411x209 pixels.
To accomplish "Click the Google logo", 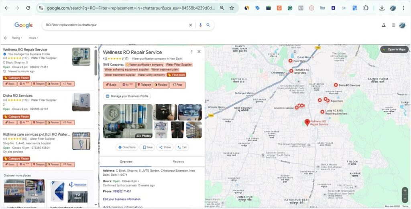I will click(24, 25).
